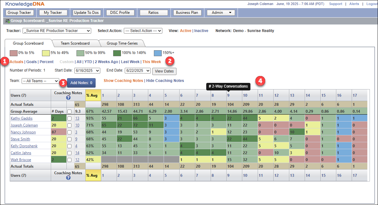
Task: Tick the checkbox in Walt Briscoe's row
Action: pos(69,160)
